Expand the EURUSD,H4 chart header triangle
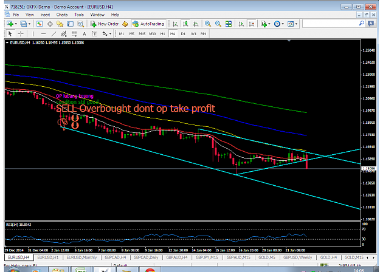The image size is (380, 272). 7,42
